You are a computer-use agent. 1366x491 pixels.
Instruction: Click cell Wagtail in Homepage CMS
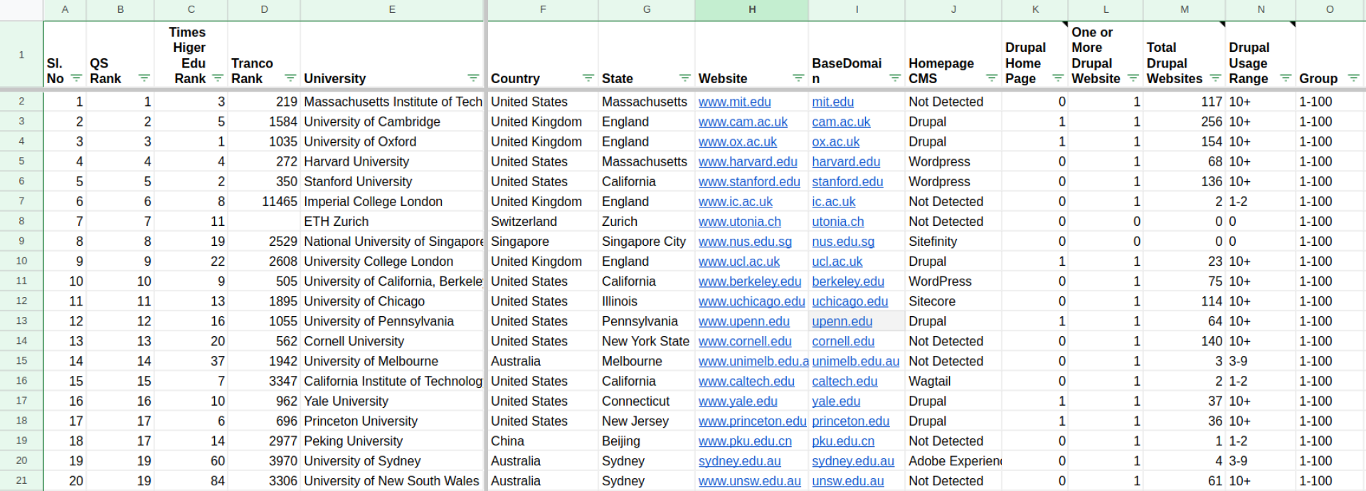953,381
